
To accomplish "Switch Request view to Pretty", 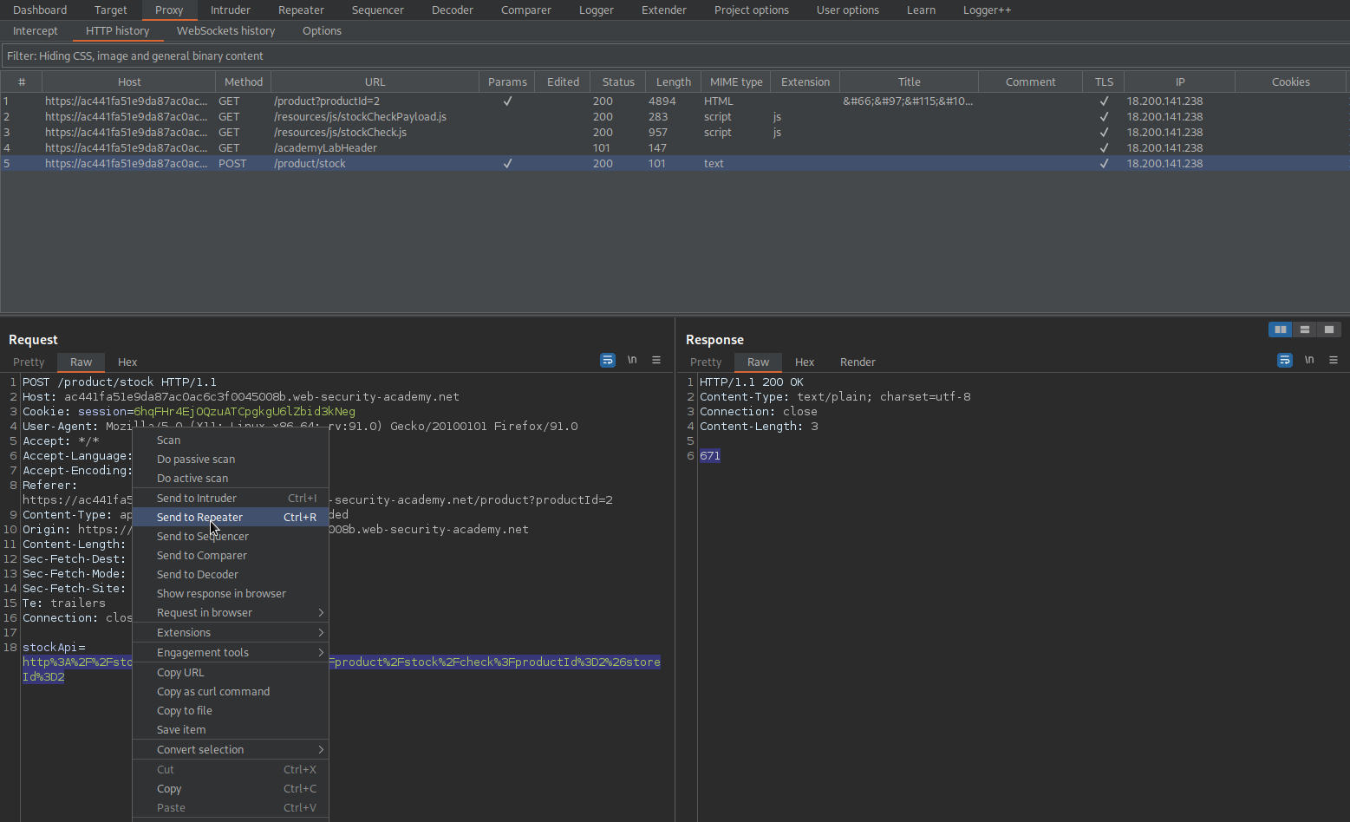I will coord(29,362).
